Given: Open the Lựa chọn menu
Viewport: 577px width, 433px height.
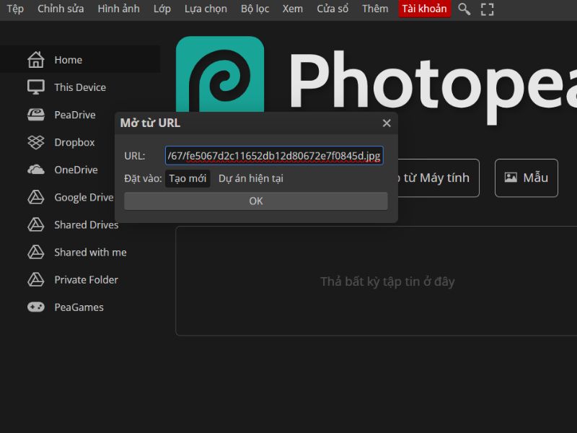Looking at the screenshot, I should click(x=206, y=9).
